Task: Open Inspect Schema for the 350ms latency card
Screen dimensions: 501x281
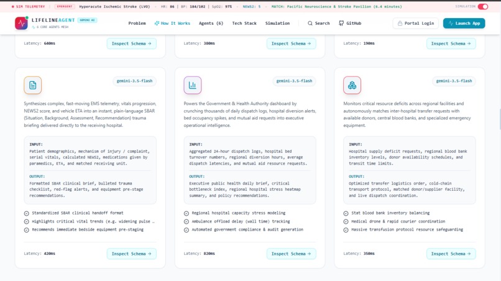Action: [451, 254]
